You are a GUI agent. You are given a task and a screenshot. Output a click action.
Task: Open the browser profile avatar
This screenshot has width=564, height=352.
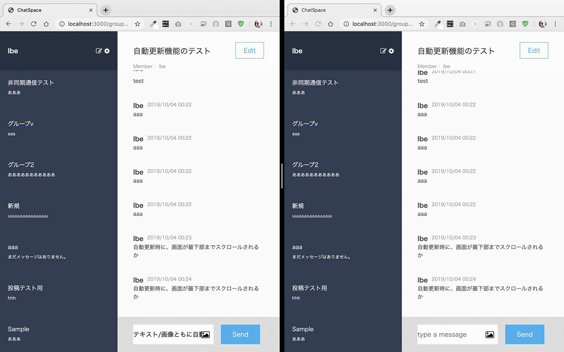258,24
